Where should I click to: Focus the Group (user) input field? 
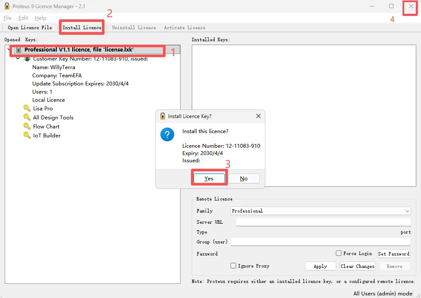(320, 242)
